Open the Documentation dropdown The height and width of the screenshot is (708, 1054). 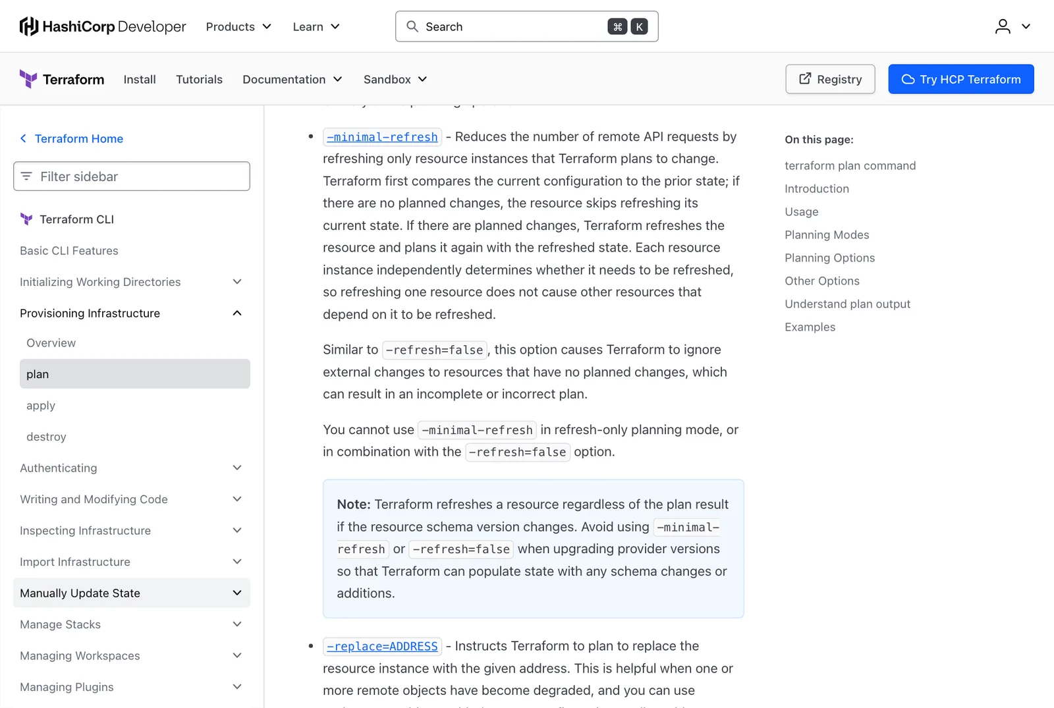(292, 79)
